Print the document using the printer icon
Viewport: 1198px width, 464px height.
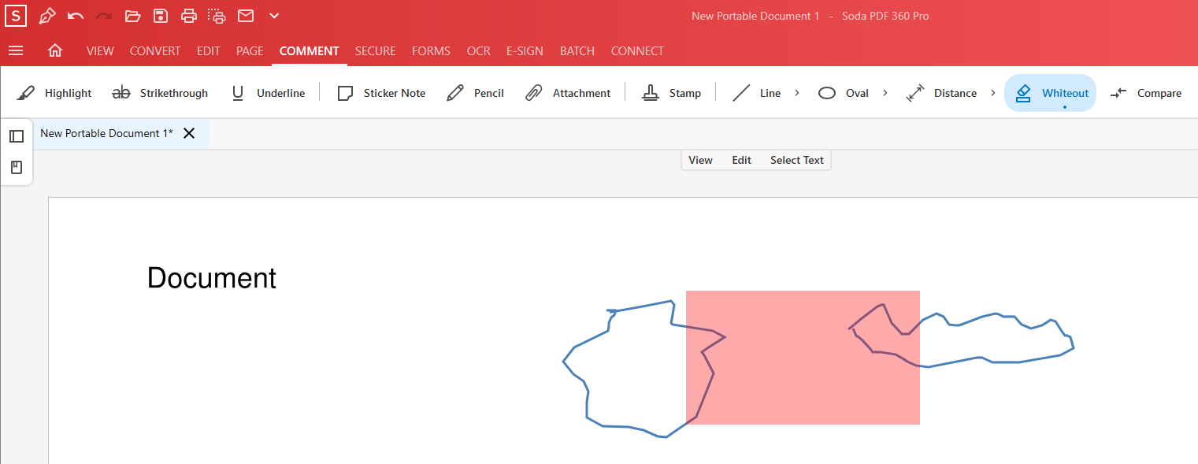tap(189, 16)
